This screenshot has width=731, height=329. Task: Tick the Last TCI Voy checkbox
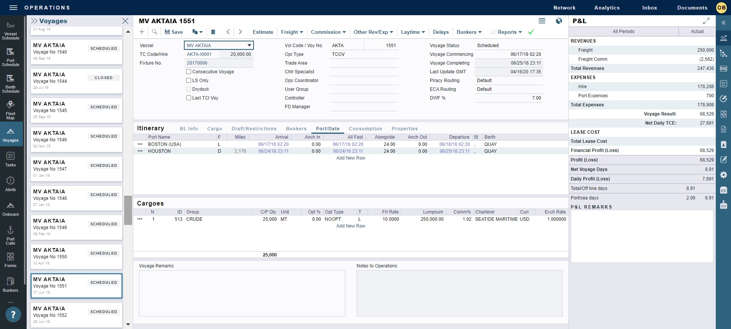tap(188, 98)
